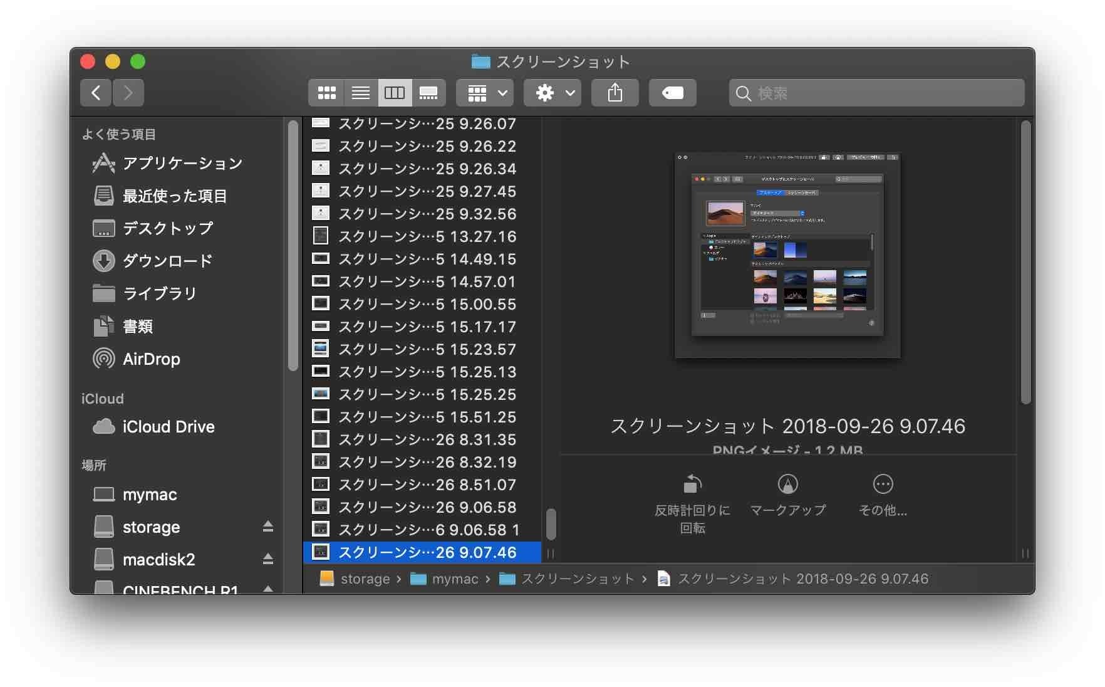Select file ending 5 14.57.01
The image size is (1105, 687).
pos(422,281)
